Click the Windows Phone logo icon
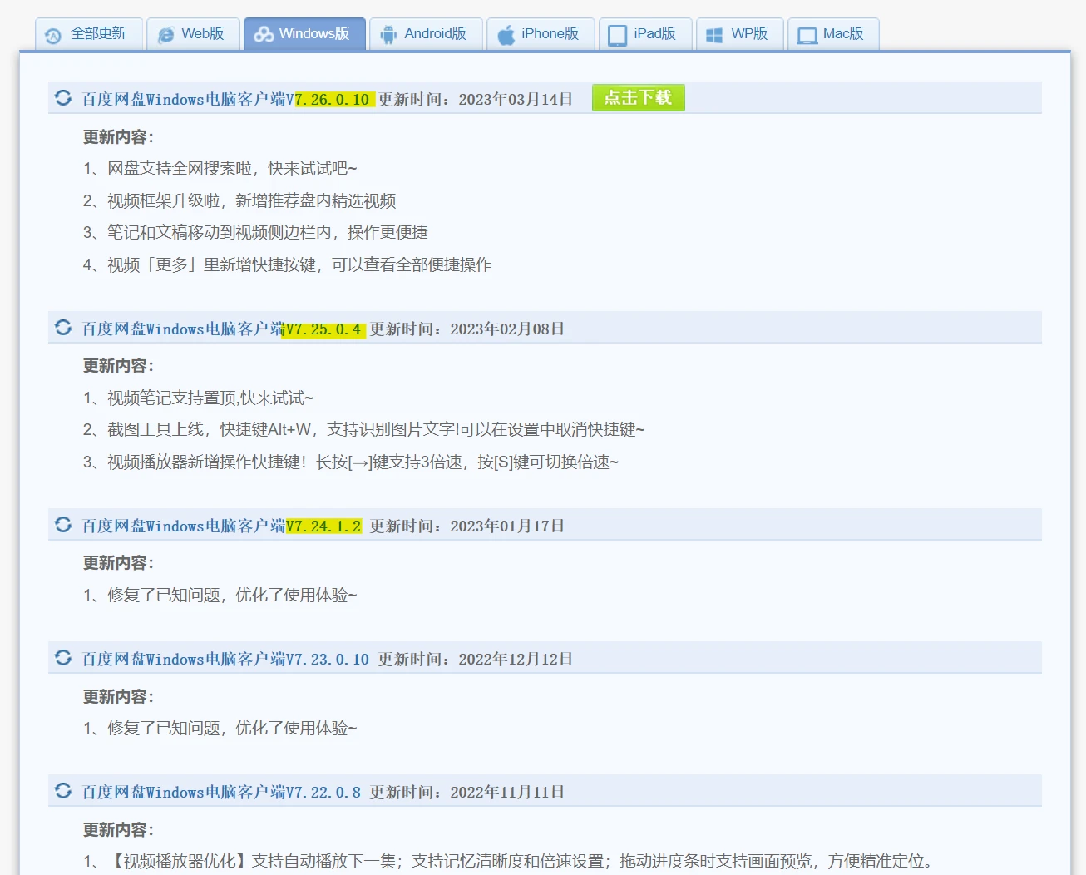This screenshot has width=1086, height=875. pos(714,35)
